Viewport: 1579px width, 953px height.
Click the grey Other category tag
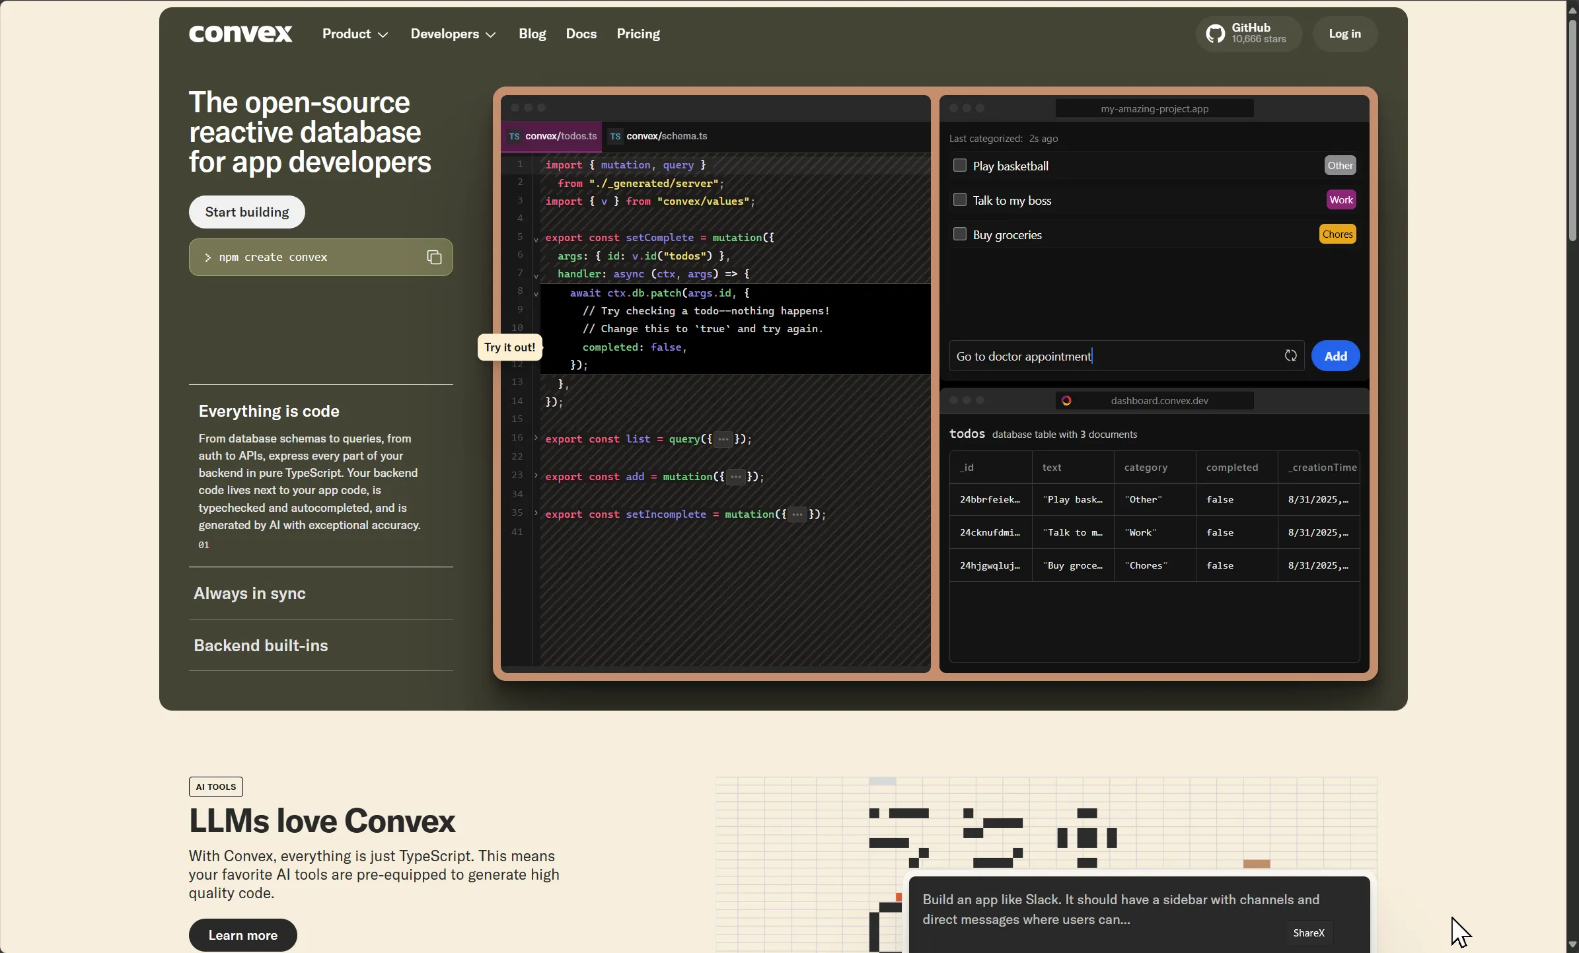[x=1340, y=166]
